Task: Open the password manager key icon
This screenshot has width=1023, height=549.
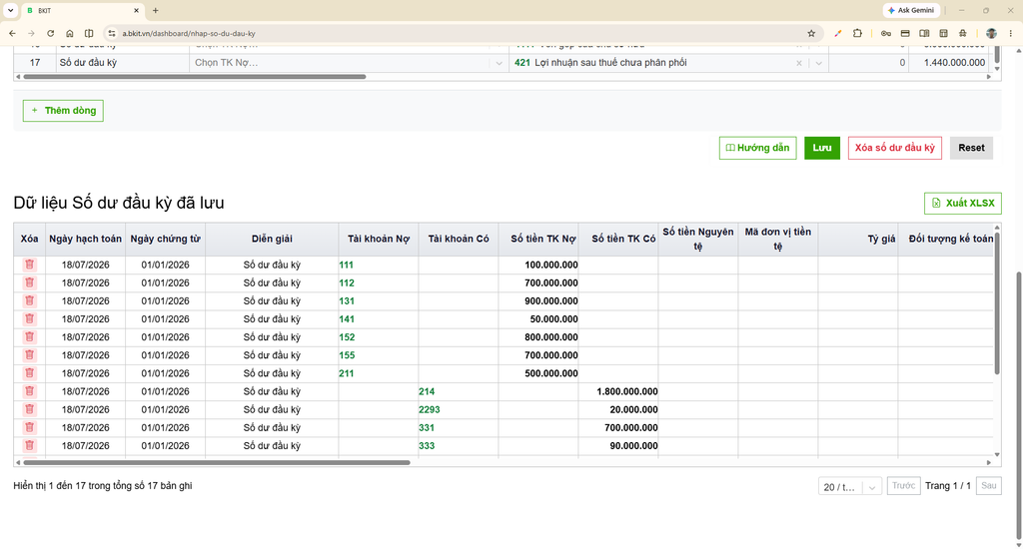Action: [885, 33]
